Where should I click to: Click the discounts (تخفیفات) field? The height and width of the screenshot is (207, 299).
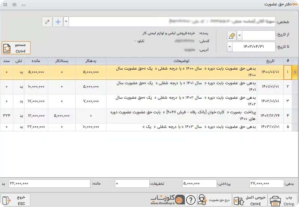(x=132, y=184)
